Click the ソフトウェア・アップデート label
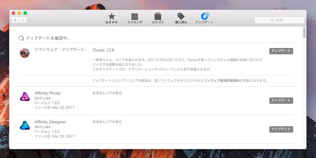This screenshot has height=158, width=316. [x=59, y=50]
